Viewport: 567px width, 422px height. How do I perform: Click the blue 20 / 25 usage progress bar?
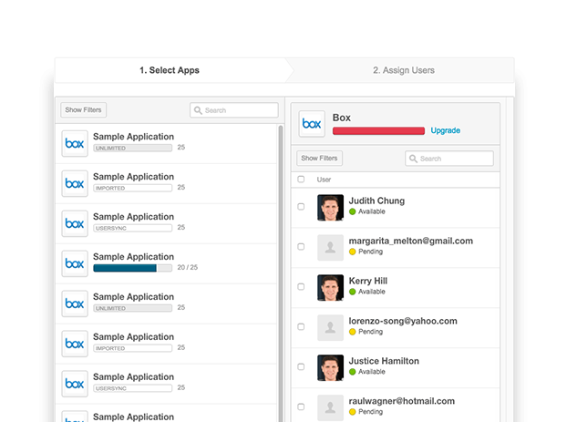click(x=133, y=268)
